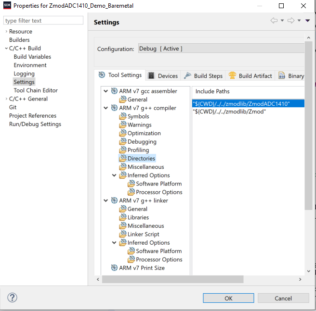Click the Libraries option icon
Viewport: 316px width, 311px height.
click(122, 217)
